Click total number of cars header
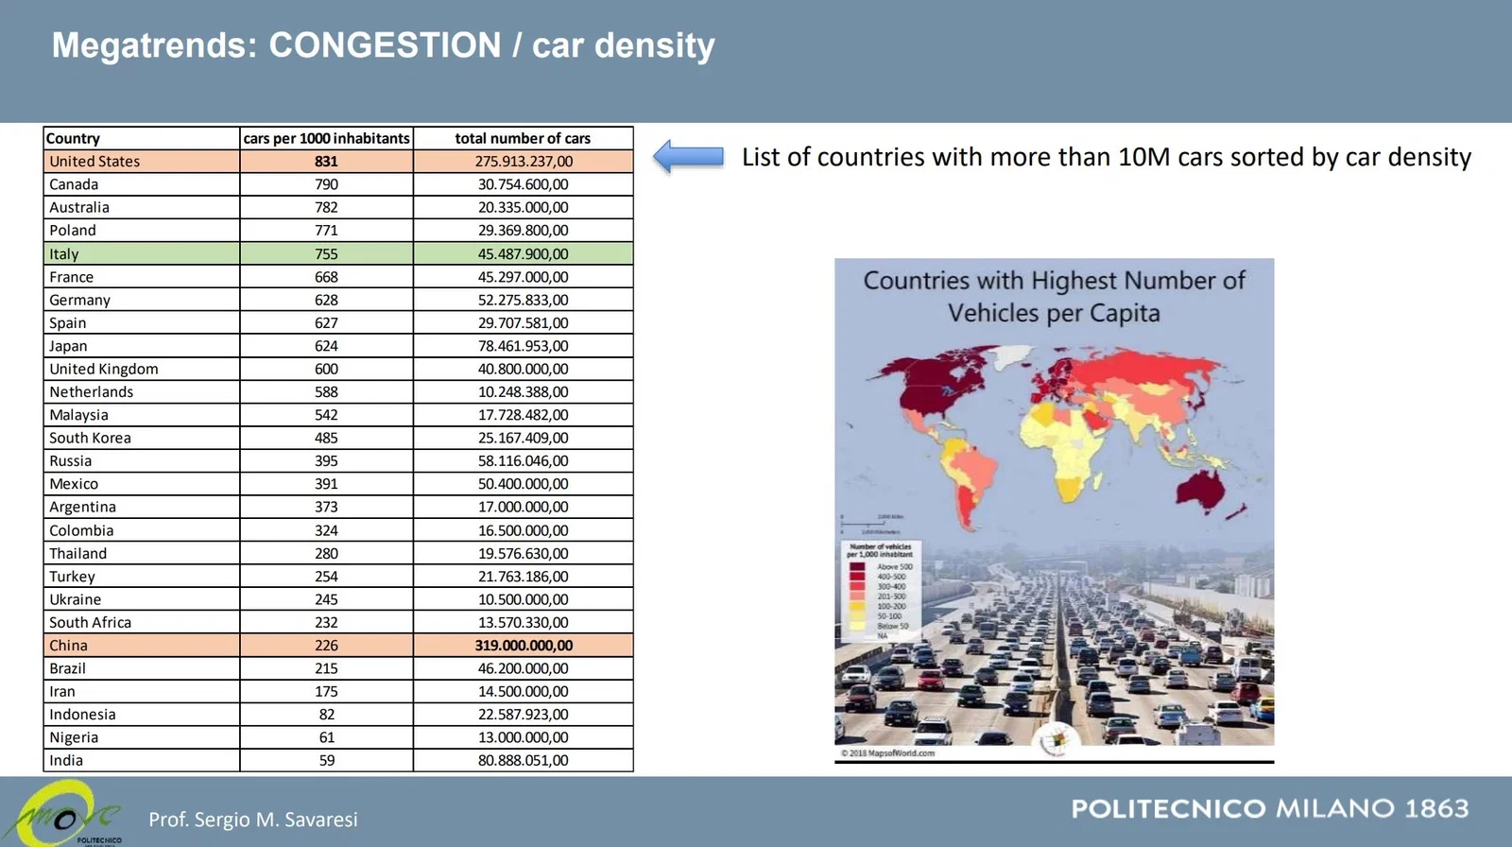Image resolution: width=1512 pixels, height=847 pixels. [523, 138]
